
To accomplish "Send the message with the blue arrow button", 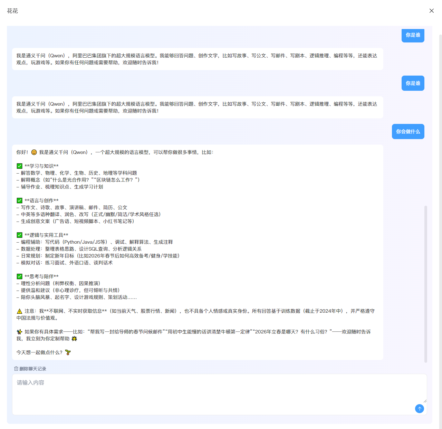I will [x=420, y=409].
